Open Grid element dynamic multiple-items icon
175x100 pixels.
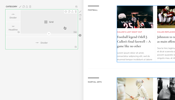(x=75, y=32)
